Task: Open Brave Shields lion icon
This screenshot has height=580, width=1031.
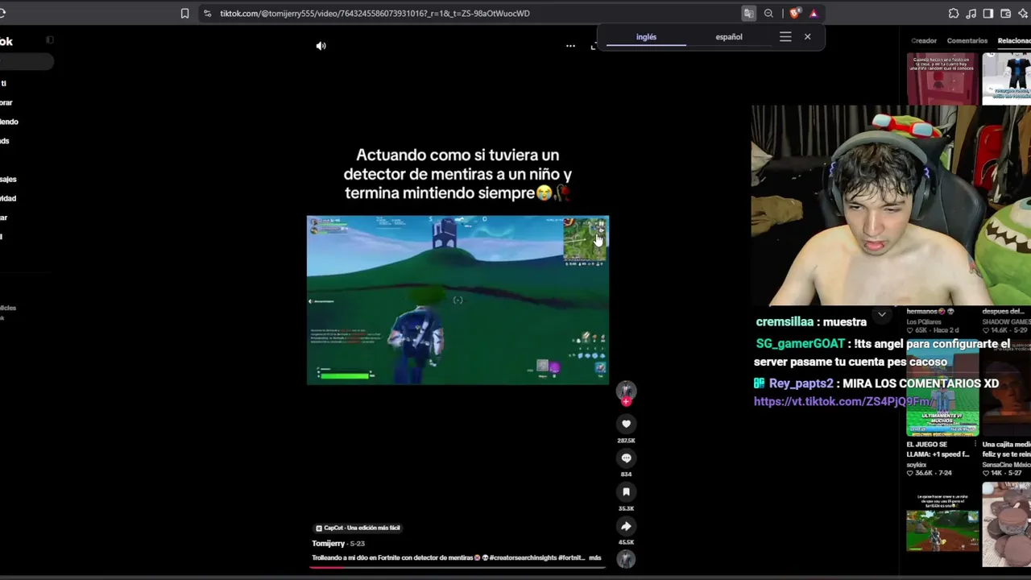Action: pos(795,13)
